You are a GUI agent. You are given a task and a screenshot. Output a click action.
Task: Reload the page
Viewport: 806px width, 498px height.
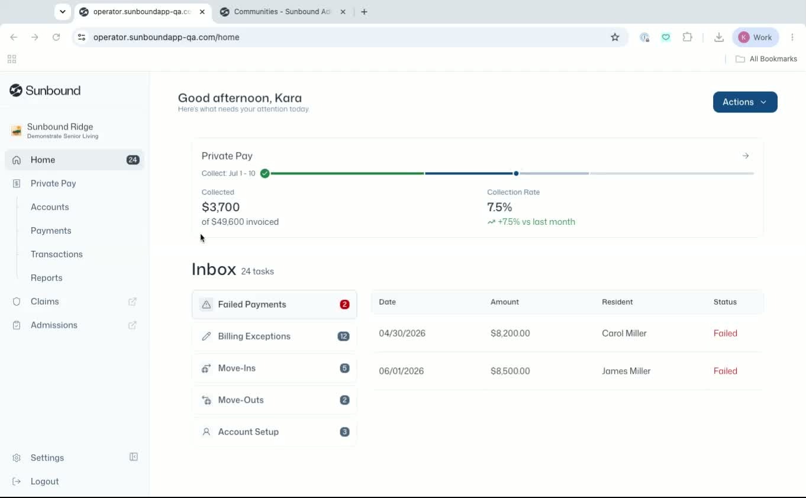click(x=56, y=37)
